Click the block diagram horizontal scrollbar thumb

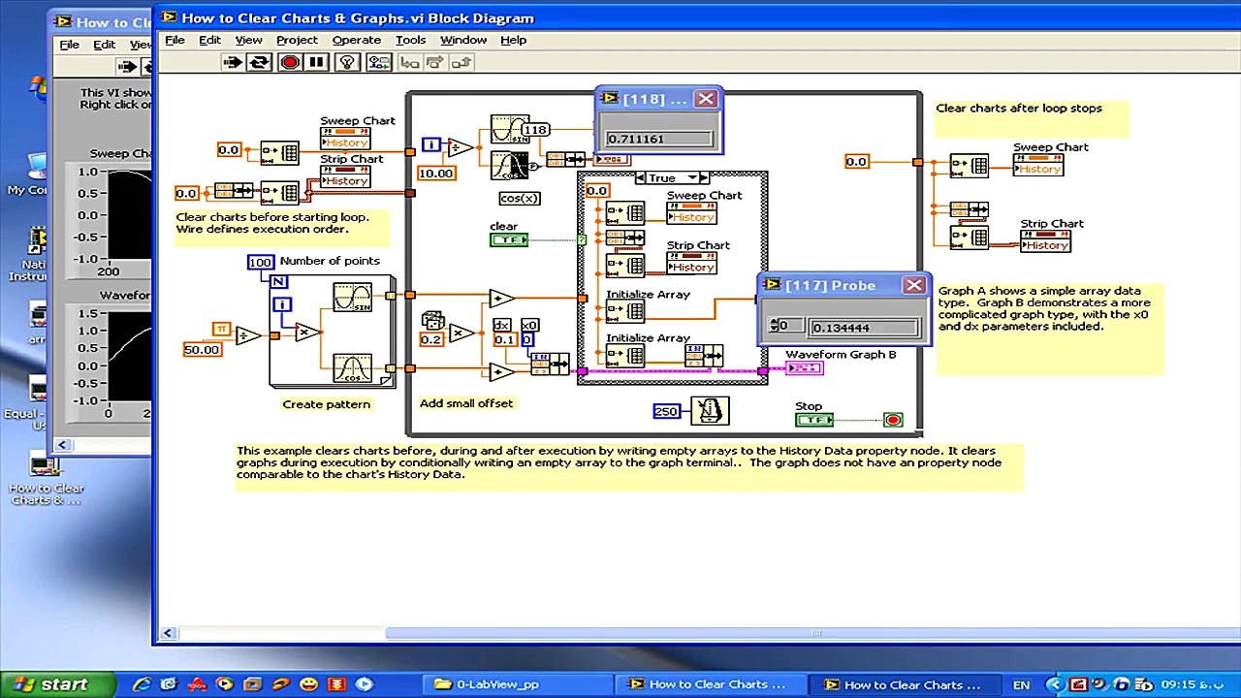coord(814,633)
